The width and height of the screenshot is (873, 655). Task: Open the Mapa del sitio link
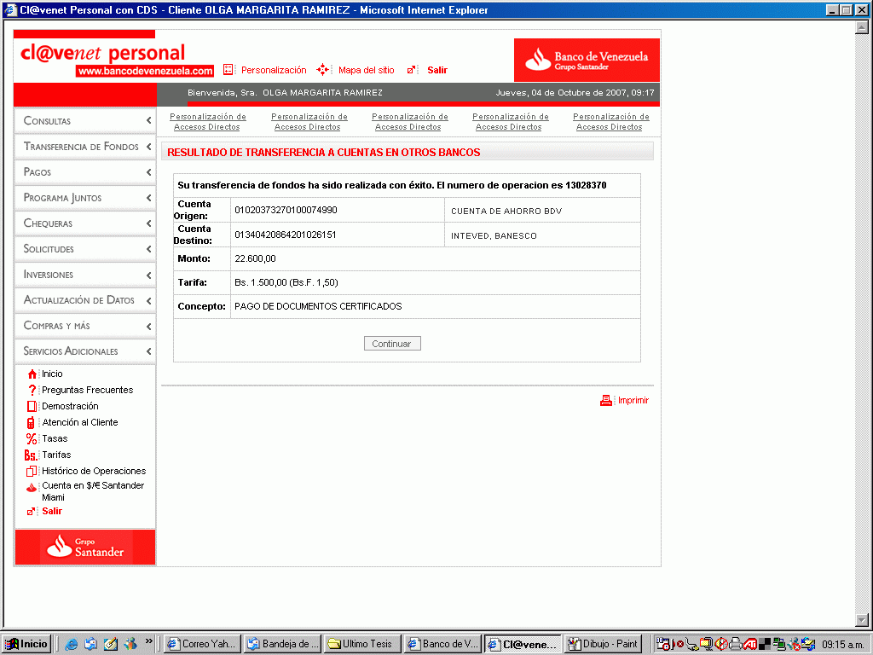366,70
